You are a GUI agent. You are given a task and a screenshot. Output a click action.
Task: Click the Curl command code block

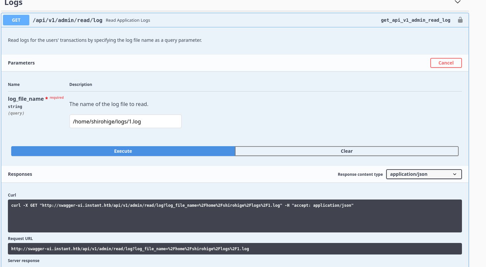click(235, 216)
